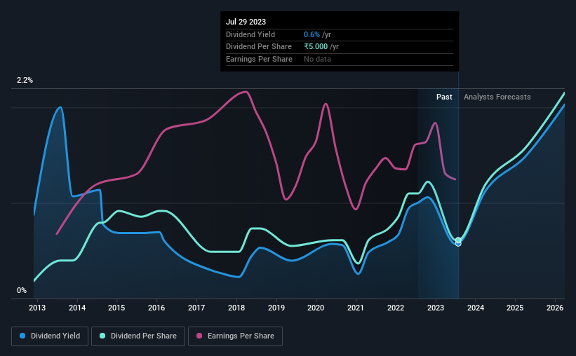The height and width of the screenshot is (356, 576).
Task: Click the 2019 x-axis label
Action: click(276, 308)
